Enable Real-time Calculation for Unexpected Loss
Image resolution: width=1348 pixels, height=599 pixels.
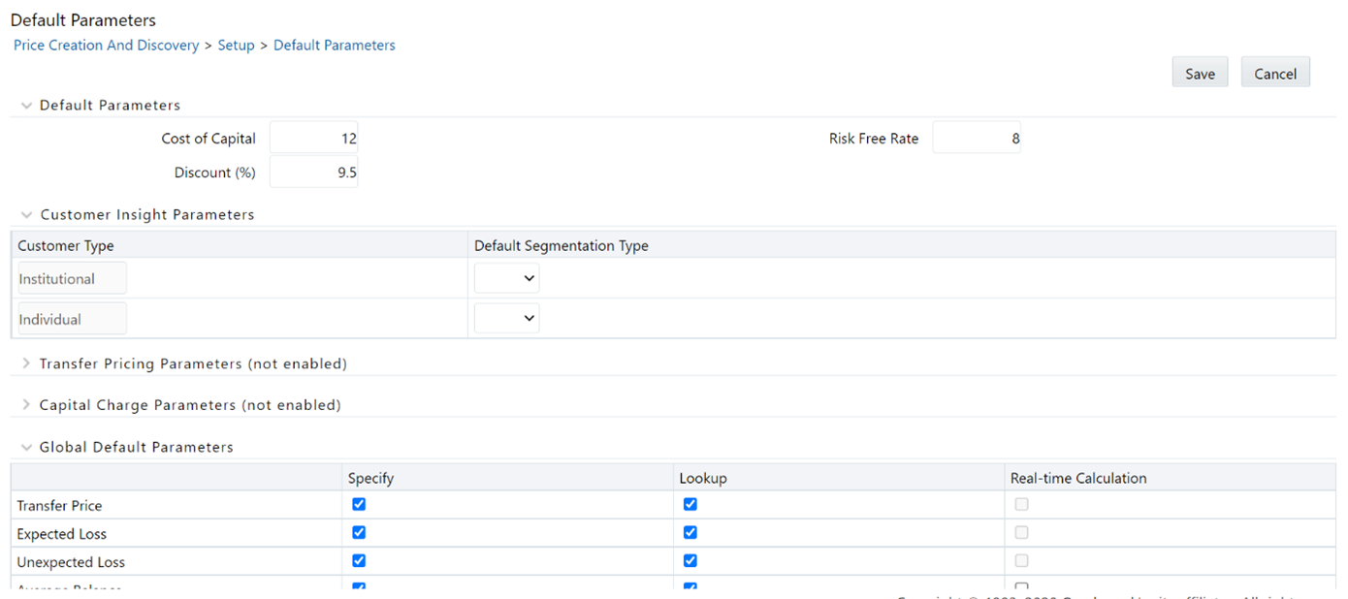click(x=1021, y=560)
